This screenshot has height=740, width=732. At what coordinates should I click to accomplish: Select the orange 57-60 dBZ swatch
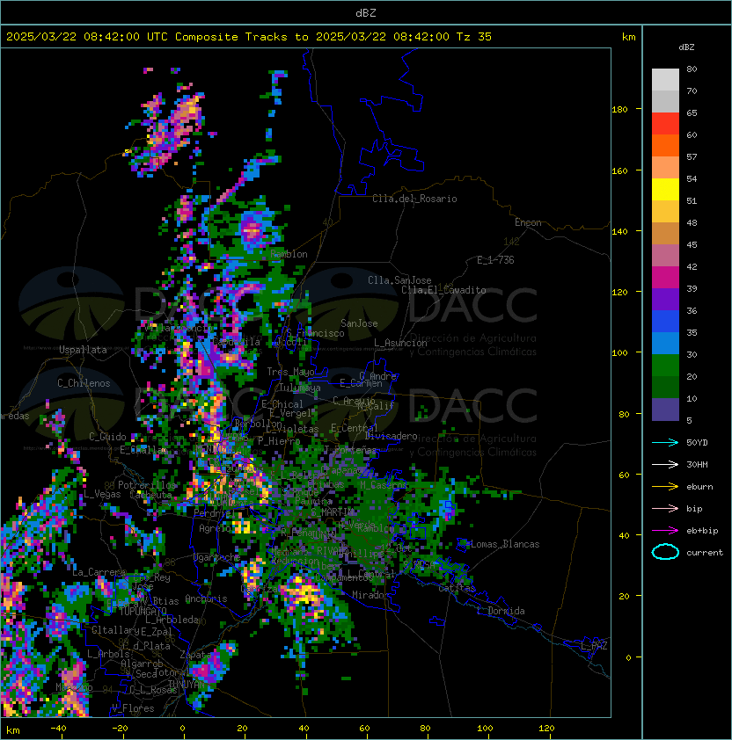[665, 145]
